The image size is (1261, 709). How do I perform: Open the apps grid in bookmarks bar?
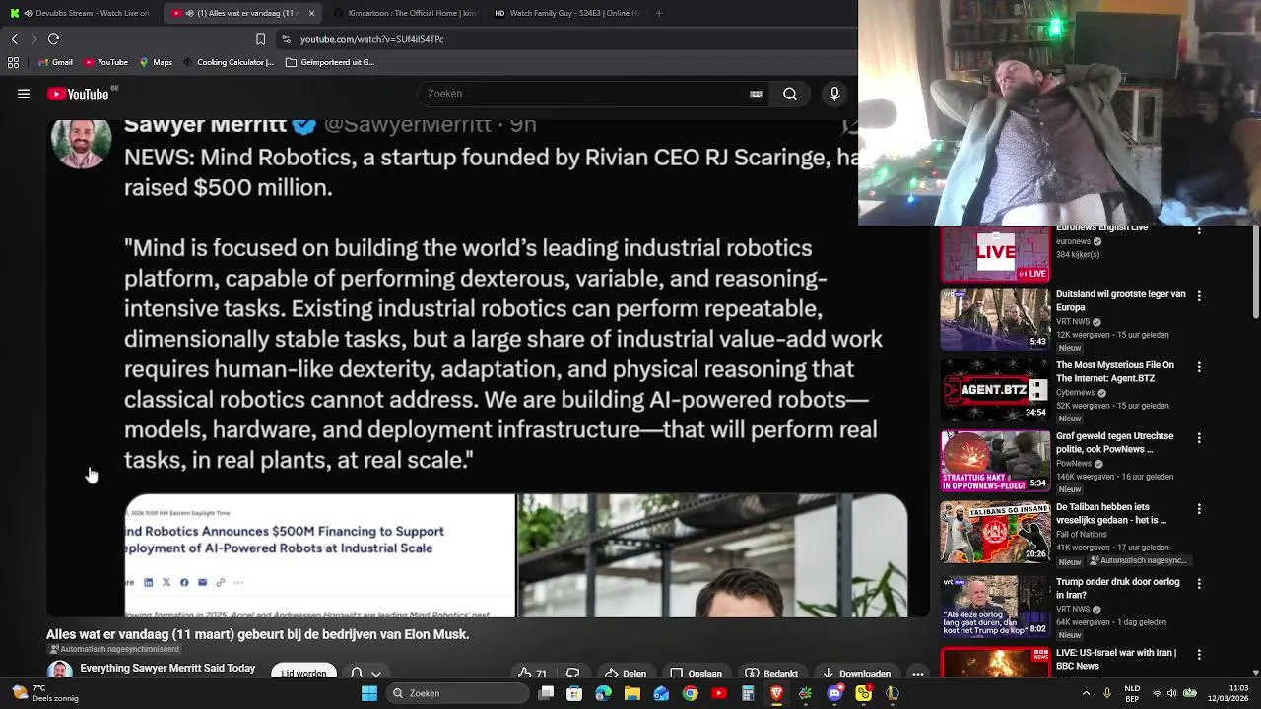coord(13,62)
